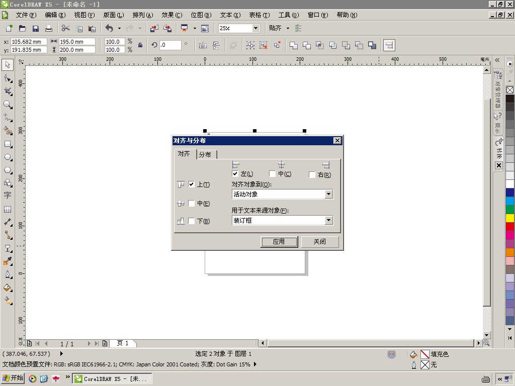
Task: Select the Connector tool
Action: pos(8,235)
